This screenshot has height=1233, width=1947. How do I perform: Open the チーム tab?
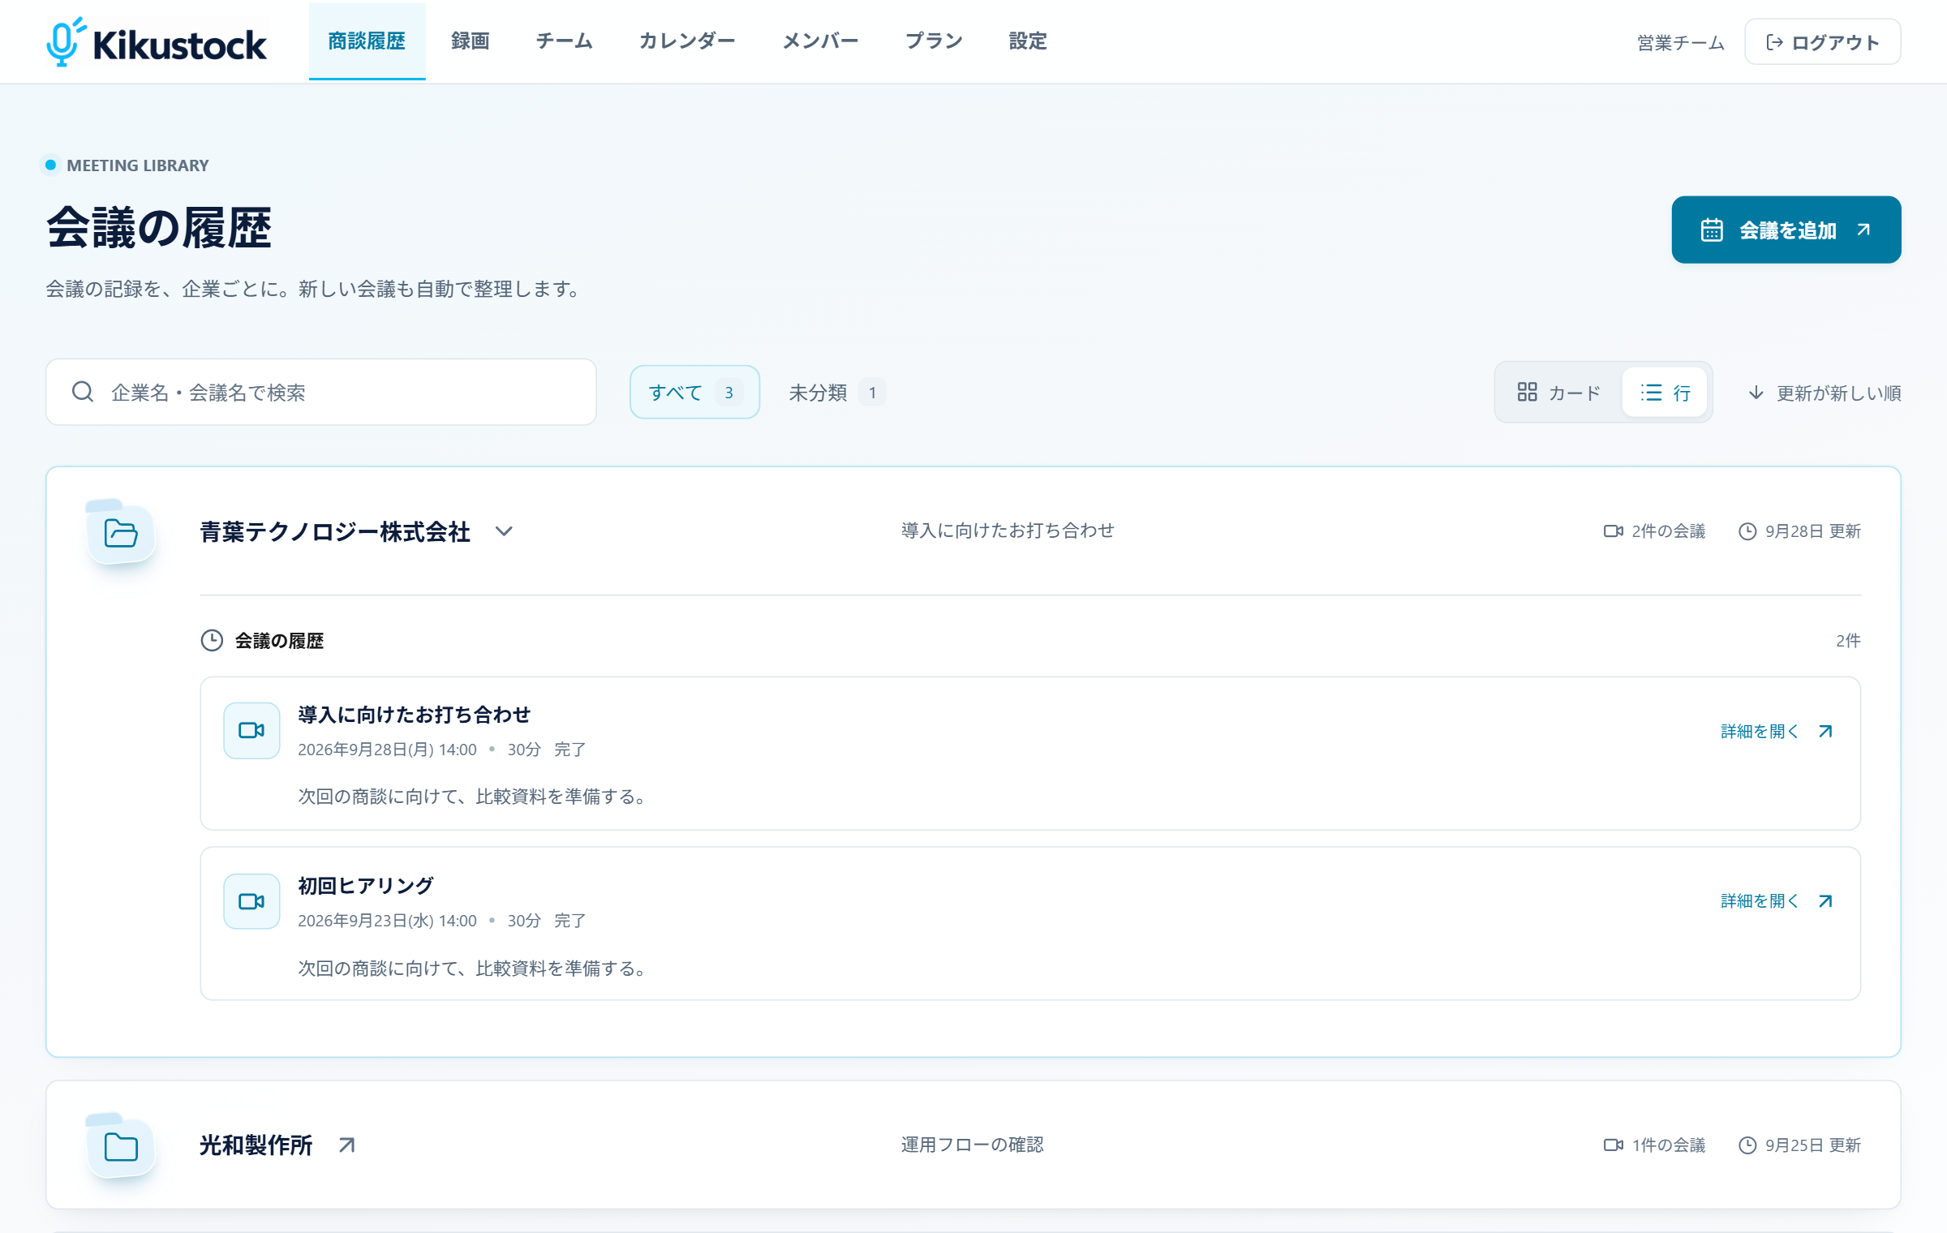[x=565, y=41]
